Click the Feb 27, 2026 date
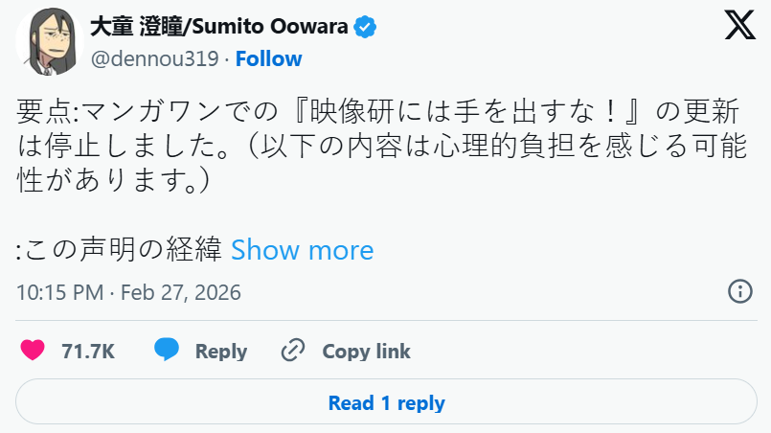 [181, 291]
